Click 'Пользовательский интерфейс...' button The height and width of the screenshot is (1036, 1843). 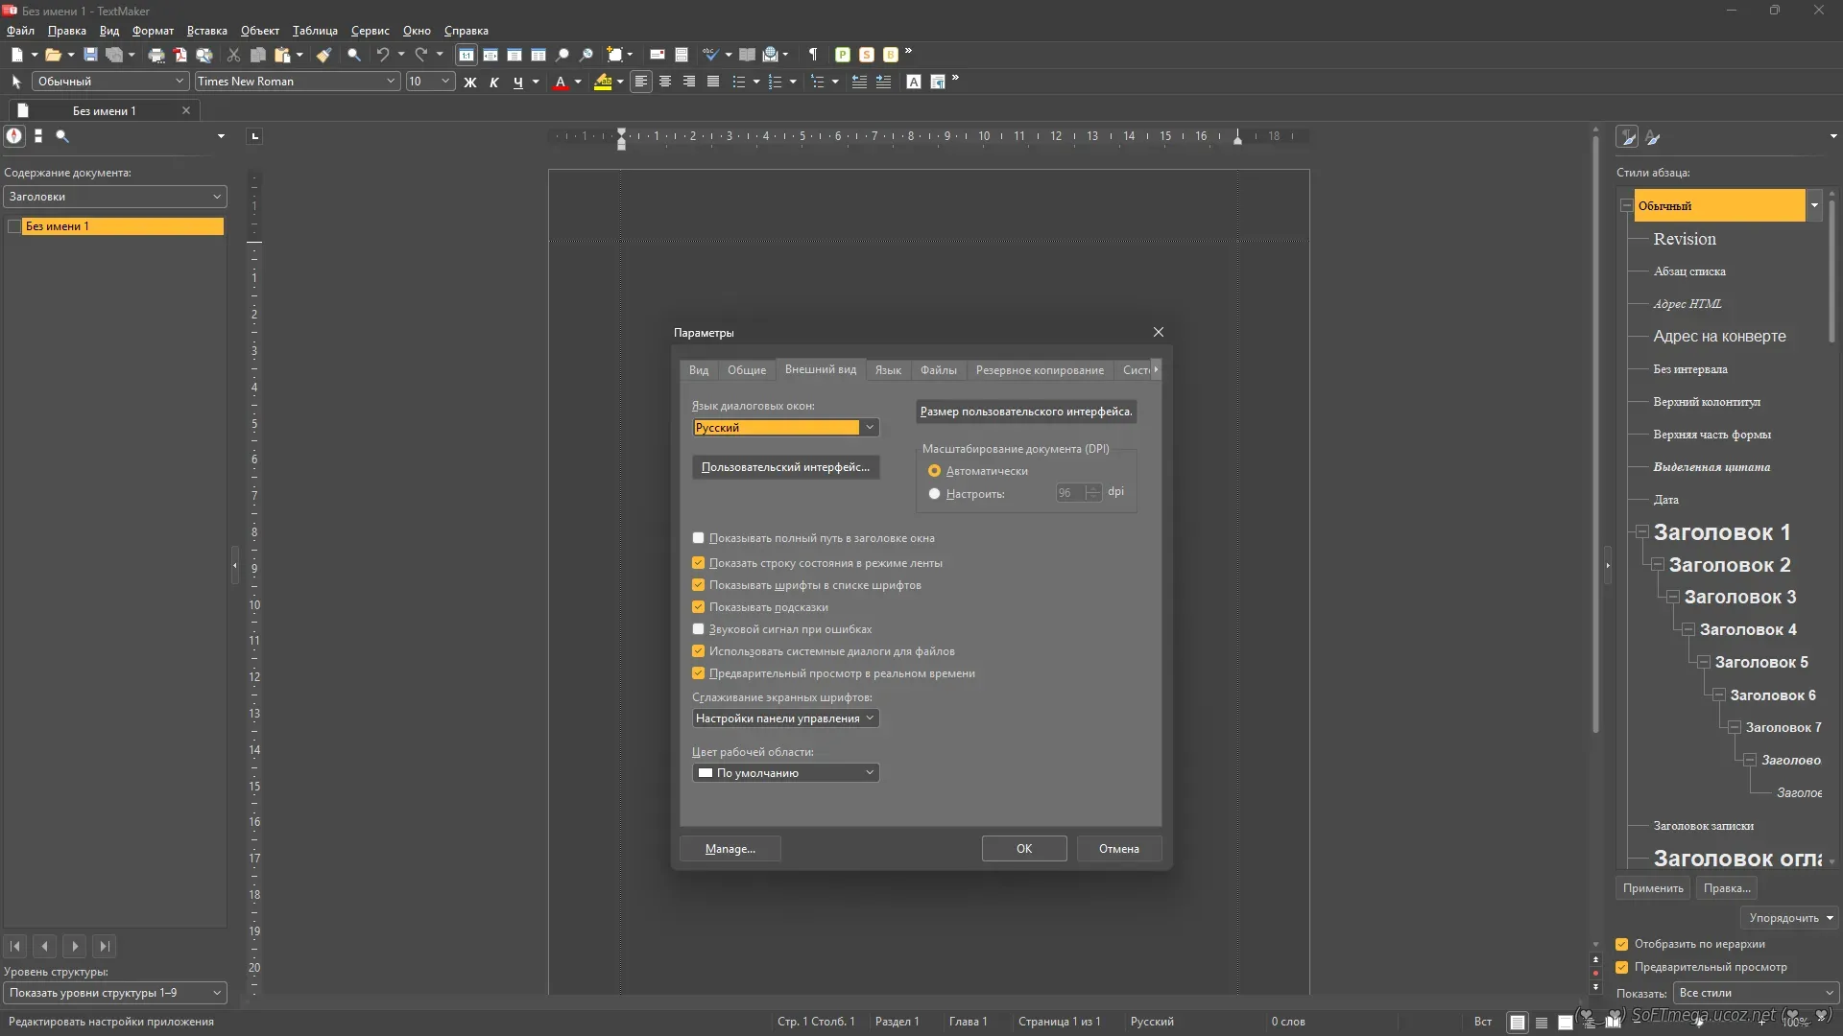pyautogui.click(x=785, y=467)
